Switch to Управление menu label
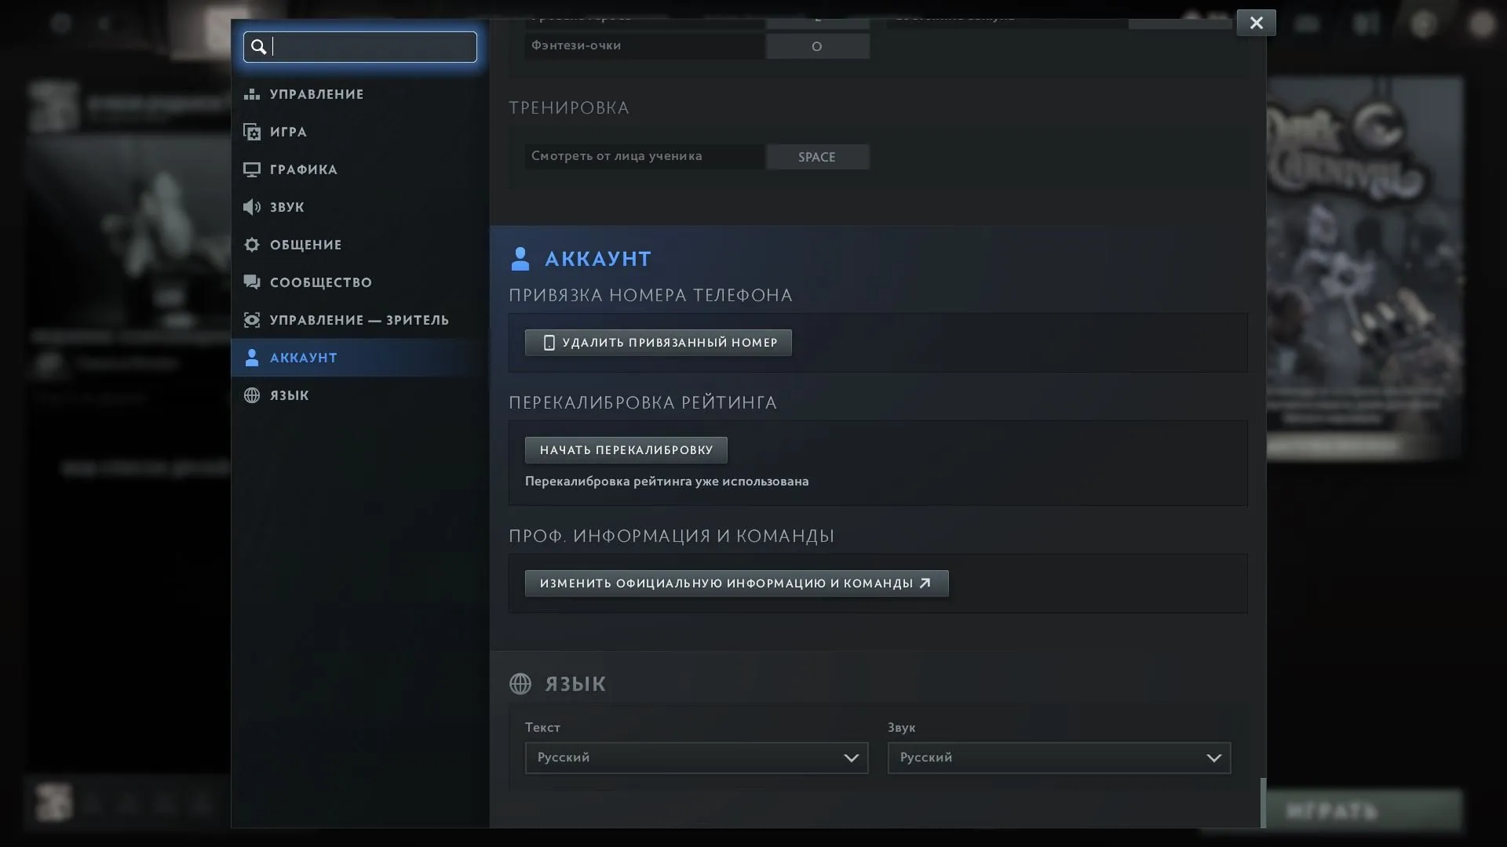1507x847 pixels. tap(317, 94)
